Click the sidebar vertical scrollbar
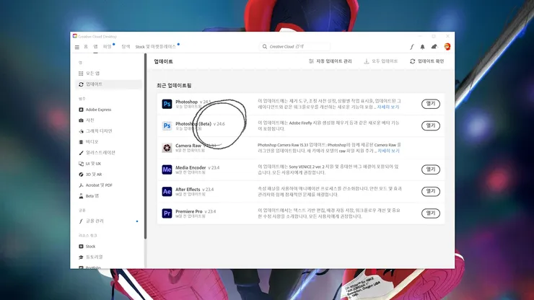 146,146
